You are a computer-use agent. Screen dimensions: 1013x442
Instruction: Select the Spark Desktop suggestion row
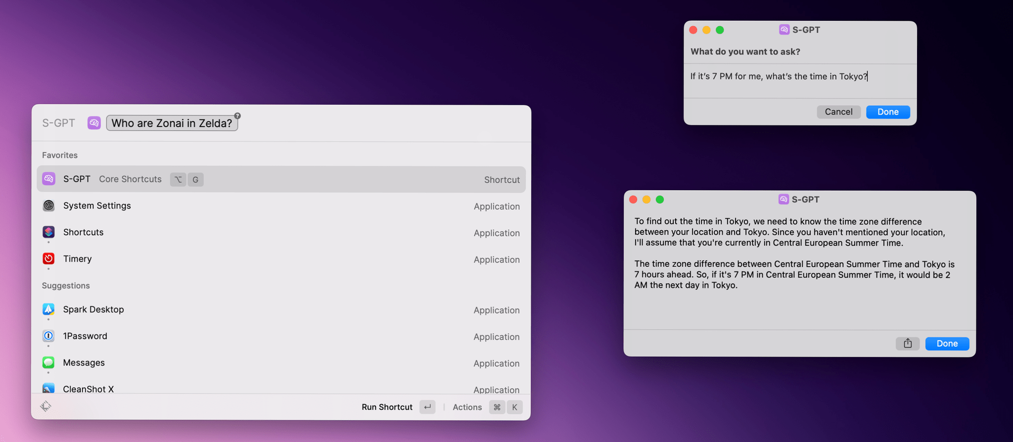(281, 310)
